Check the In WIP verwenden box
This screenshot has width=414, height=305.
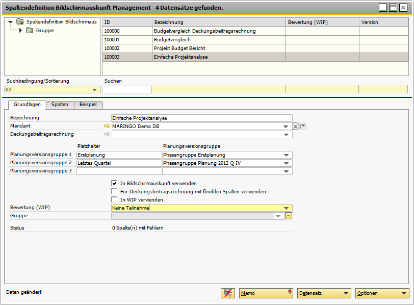(x=115, y=199)
